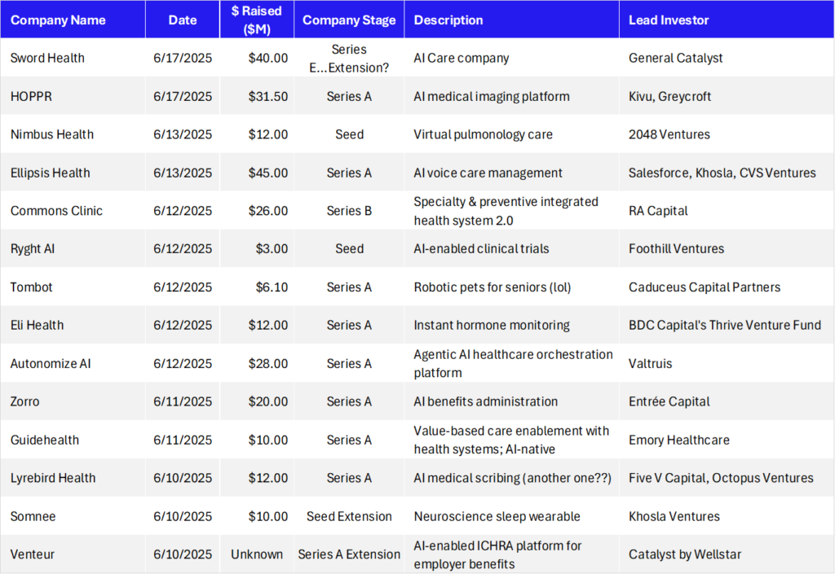This screenshot has height=574, width=835.
Task: Select the Valtruis investor cell
Action: [x=727, y=363]
